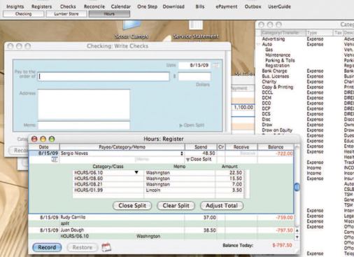Screen dimensions: 354x257
Task: Select Advertising in the category list
Action: (x=274, y=39)
